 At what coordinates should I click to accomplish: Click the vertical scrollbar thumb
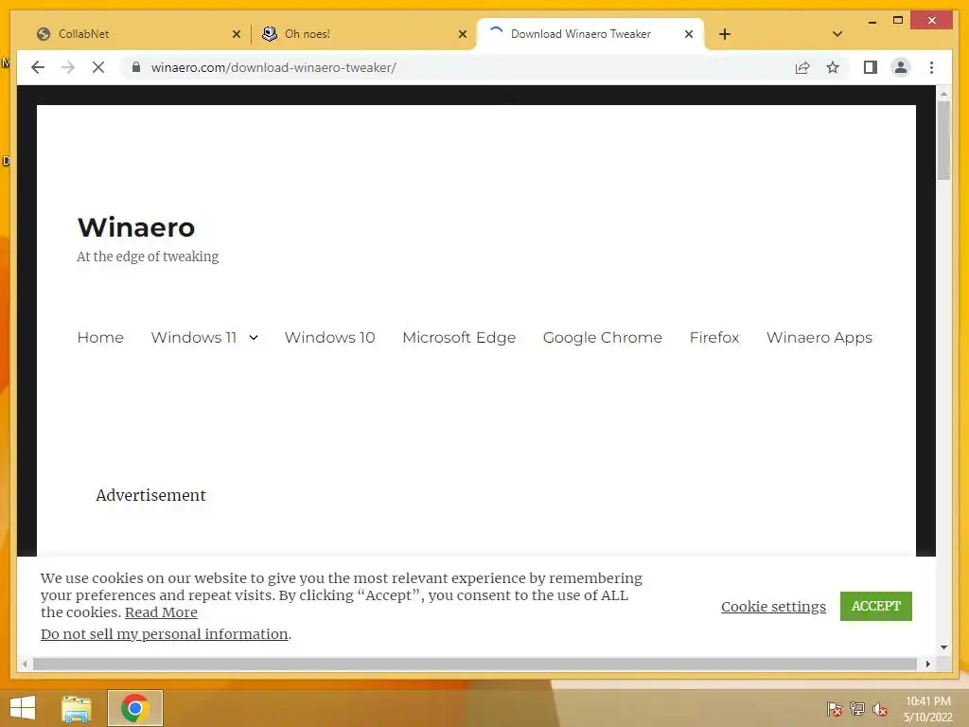943,140
